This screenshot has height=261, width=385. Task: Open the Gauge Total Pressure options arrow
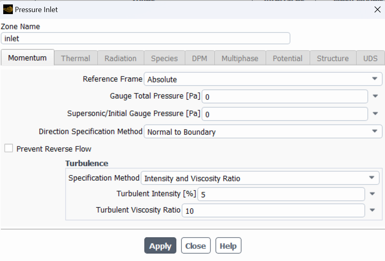[375, 96]
